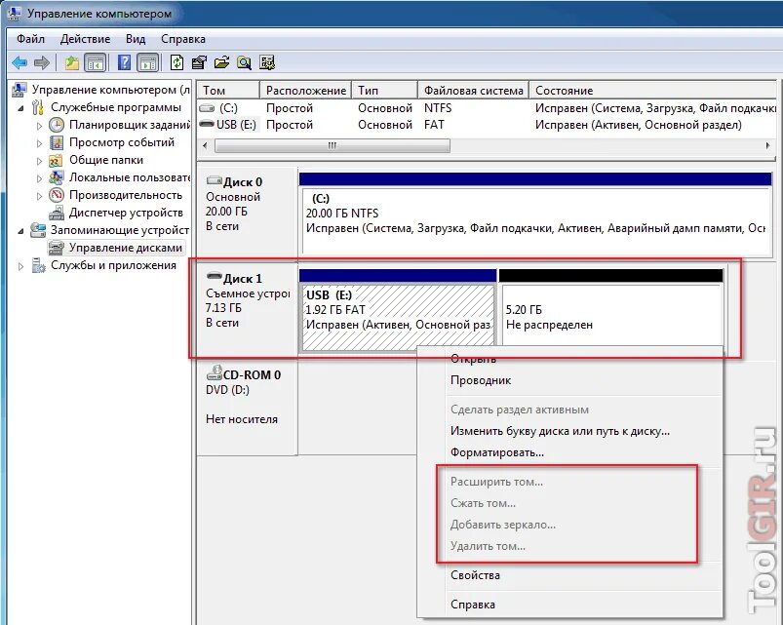Image resolution: width=783 pixels, height=625 pixels.
Task: Expand Производительность node arrow
Action: point(39,196)
